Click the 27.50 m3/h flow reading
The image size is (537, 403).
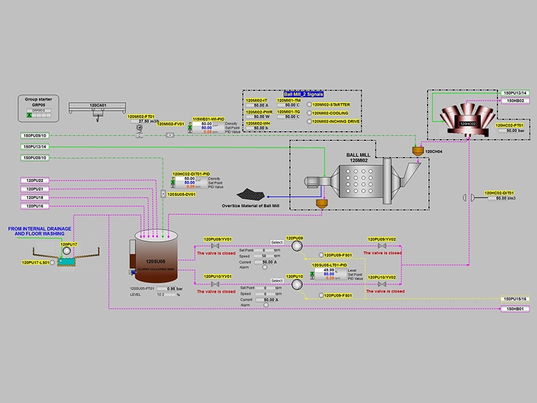tap(146, 122)
